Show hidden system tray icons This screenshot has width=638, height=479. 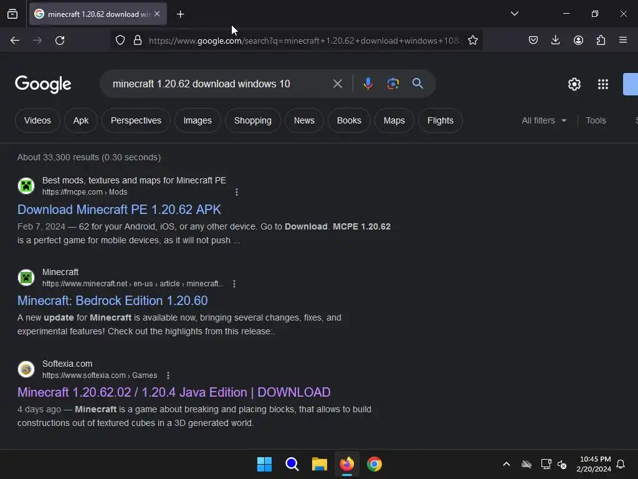[x=507, y=464]
